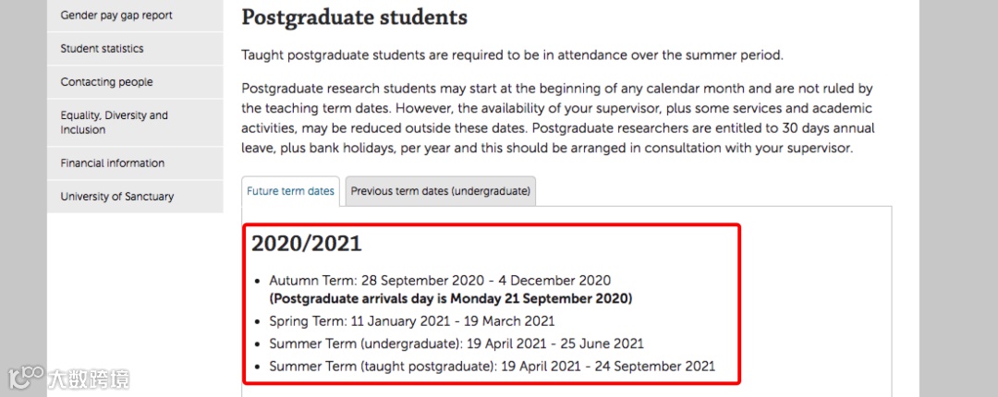The width and height of the screenshot is (998, 397).
Task: Open the Financial information sidebar link
Action: (113, 163)
